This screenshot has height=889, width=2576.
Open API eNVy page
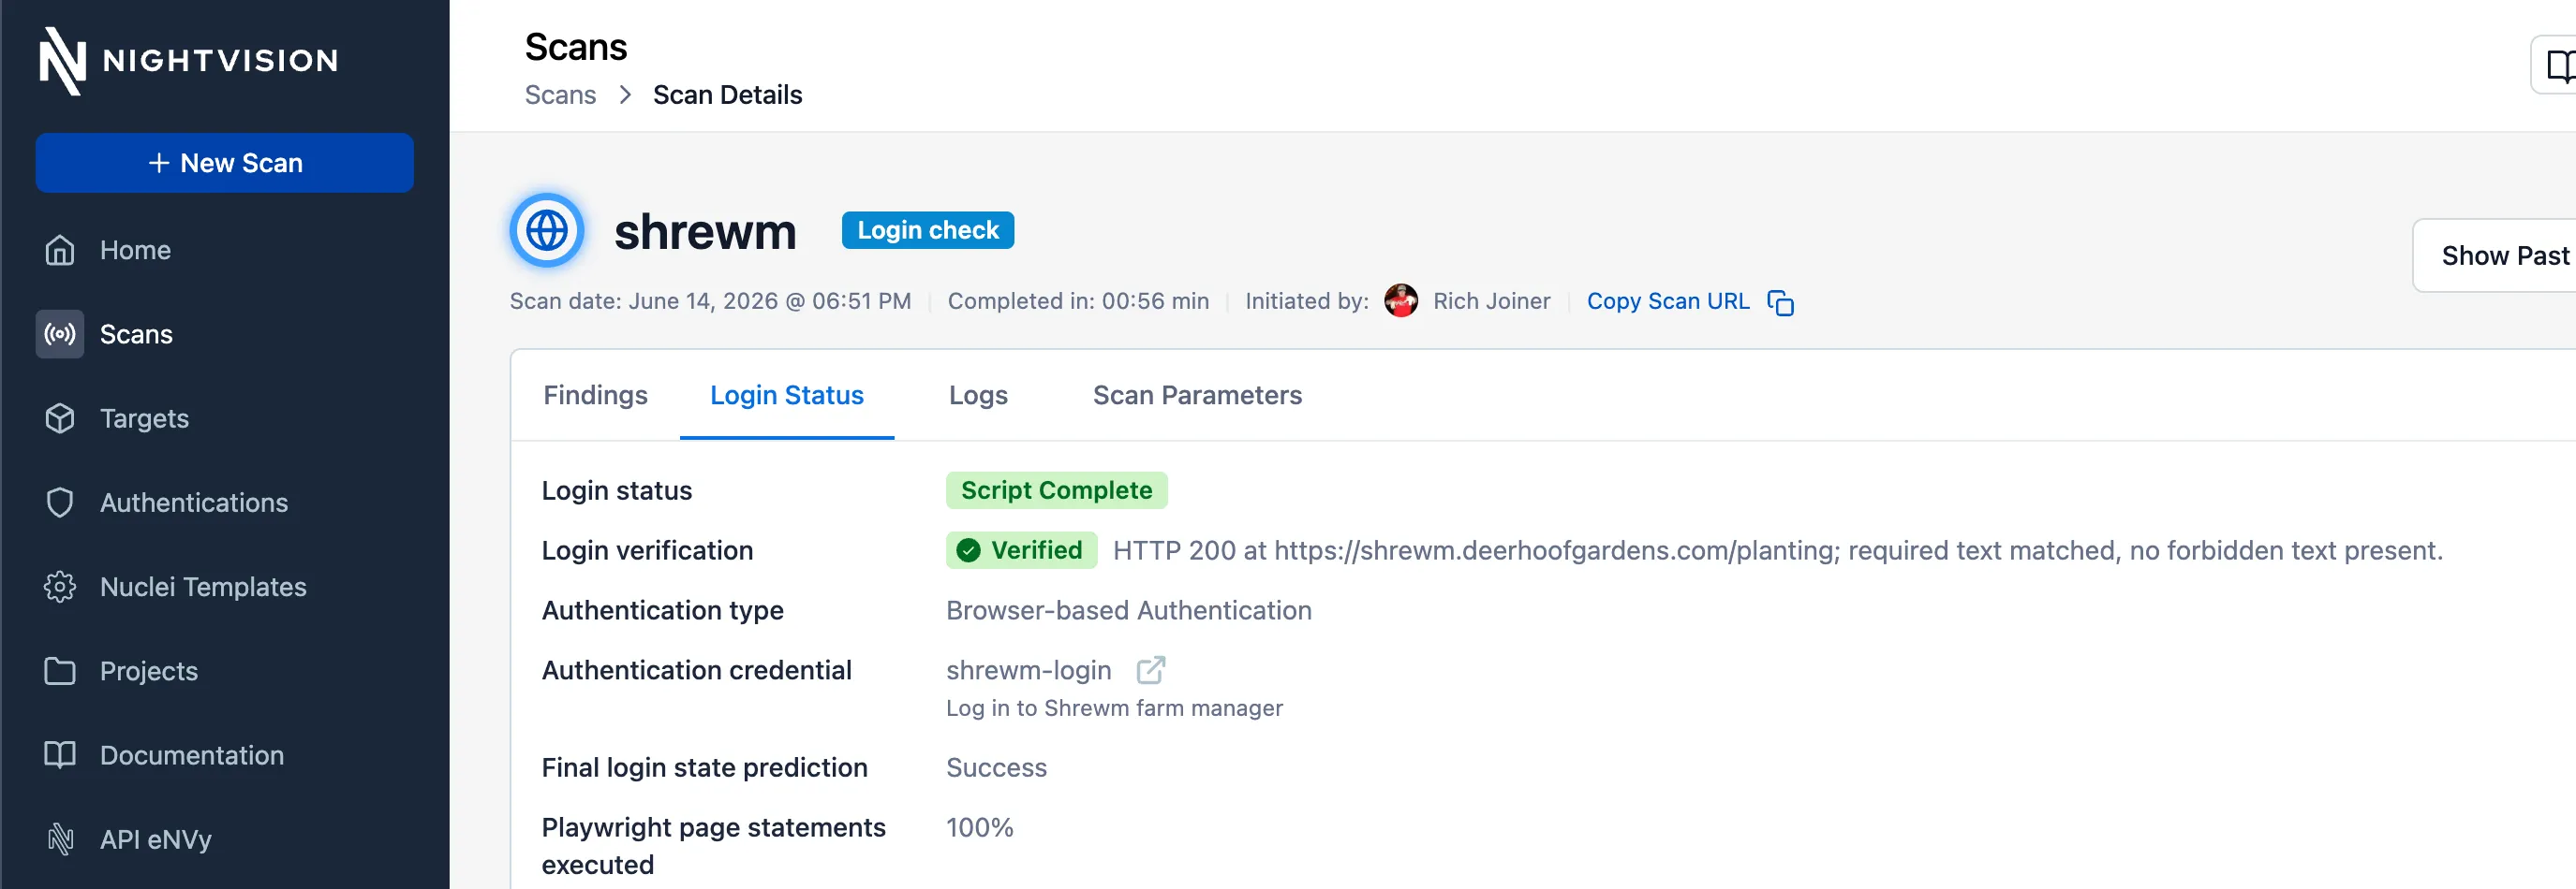pos(156,840)
